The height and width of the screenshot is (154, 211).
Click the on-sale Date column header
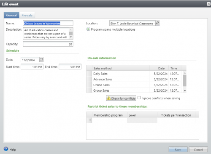(159, 68)
